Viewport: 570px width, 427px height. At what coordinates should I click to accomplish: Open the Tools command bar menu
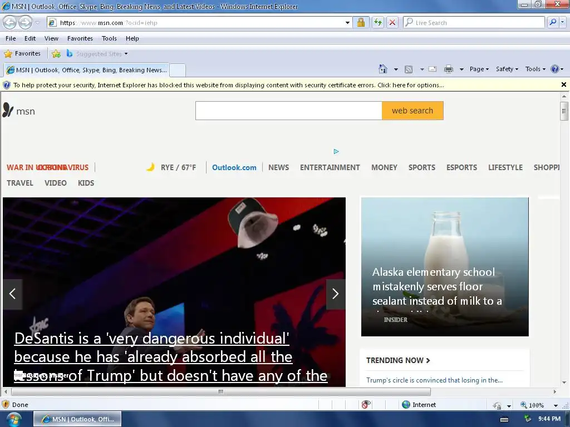tap(535, 69)
